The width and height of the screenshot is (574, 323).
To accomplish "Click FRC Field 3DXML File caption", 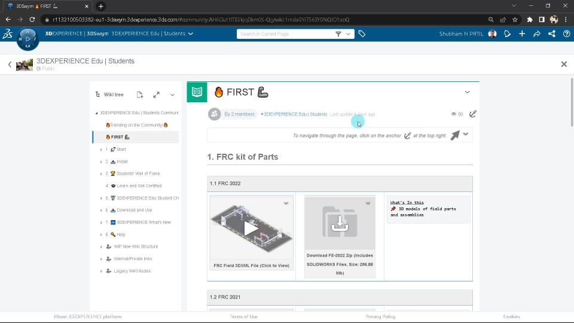I will pyautogui.click(x=252, y=266).
